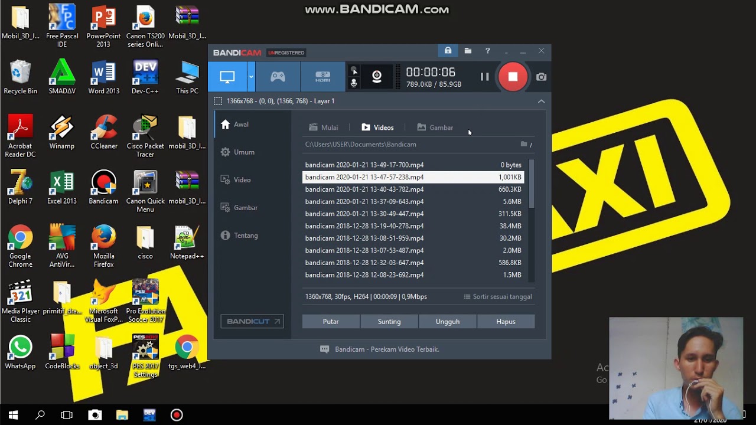Open Mozilla Firefox desktop shortcut
Image resolution: width=756 pixels, height=425 pixels.
click(x=104, y=246)
